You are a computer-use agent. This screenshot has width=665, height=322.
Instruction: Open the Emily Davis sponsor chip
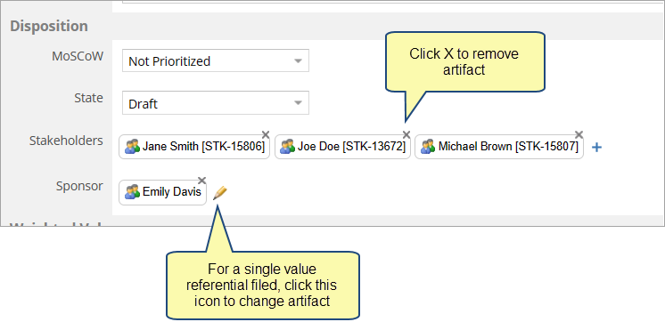point(163,192)
